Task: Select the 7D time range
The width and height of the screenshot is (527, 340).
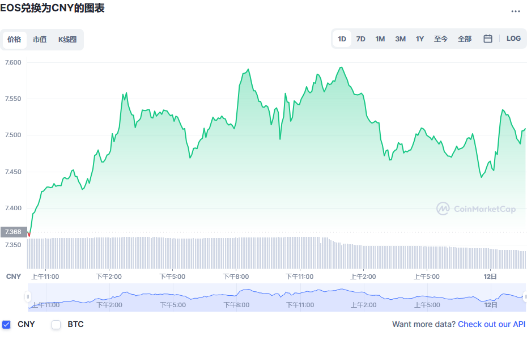Action: click(360, 39)
